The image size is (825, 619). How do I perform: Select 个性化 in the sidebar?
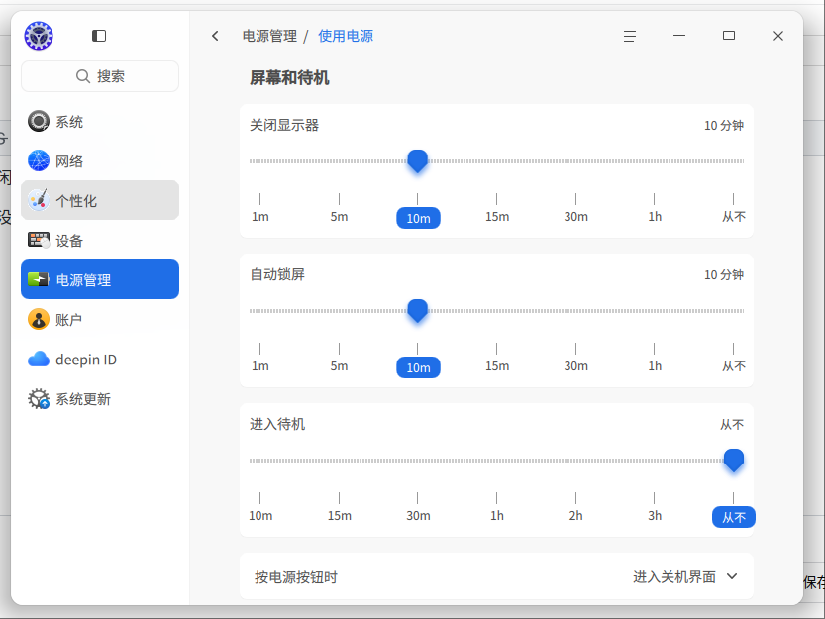[x=100, y=200]
